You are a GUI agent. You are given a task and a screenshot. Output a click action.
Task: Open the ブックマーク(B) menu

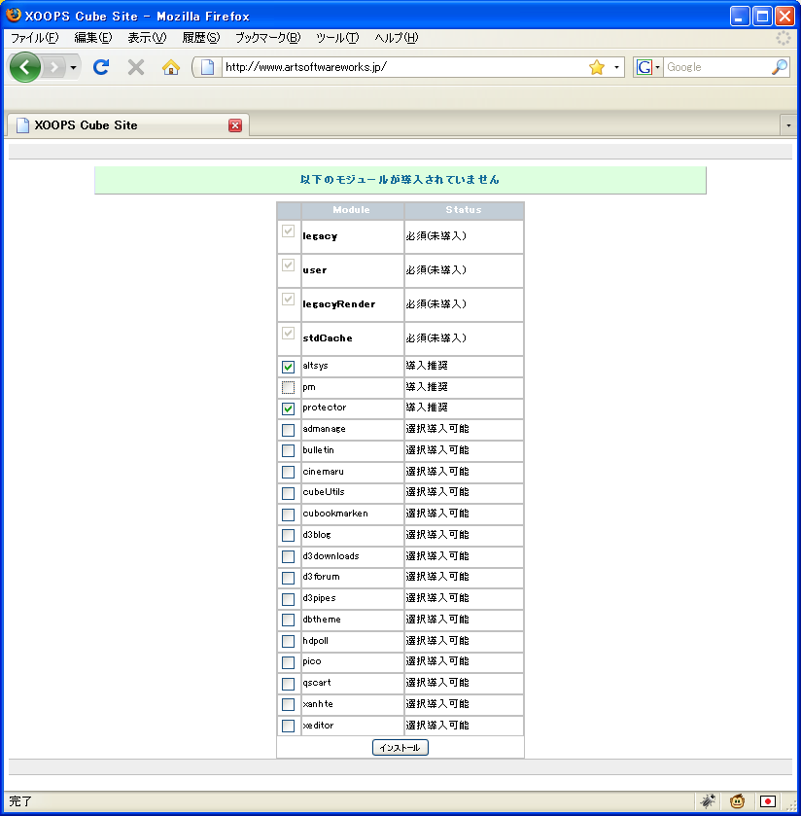click(267, 38)
